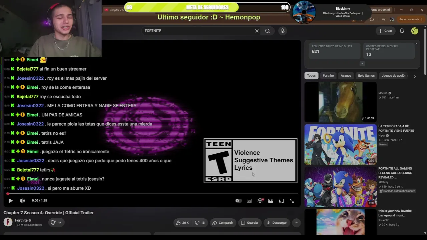Image resolution: width=427 pixels, height=240 pixels.
Task: Select the Epic Games filter chip
Action: pos(366,76)
